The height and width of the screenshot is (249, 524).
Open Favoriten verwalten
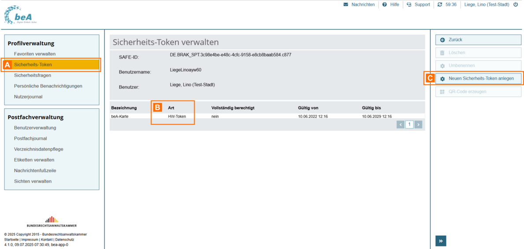tap(35, 54)
